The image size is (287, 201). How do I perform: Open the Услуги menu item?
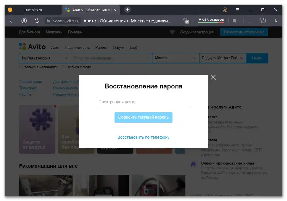[x=119, y=48]
